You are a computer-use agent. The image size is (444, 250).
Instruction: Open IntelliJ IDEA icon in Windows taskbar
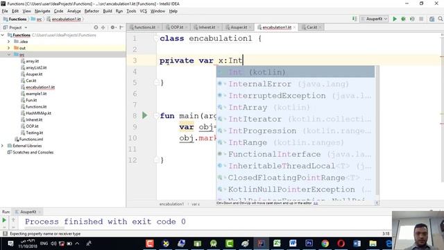pos(261,243)
